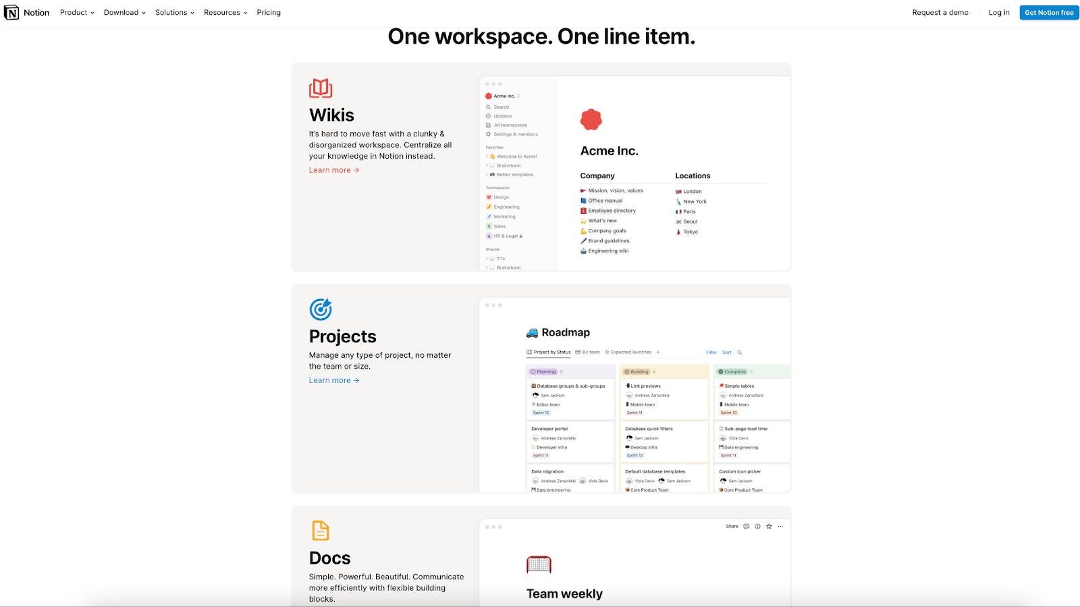This screenshot has width=1080, height=607.
Task: Open the Product dropdown menu
Action: [77, 13]
